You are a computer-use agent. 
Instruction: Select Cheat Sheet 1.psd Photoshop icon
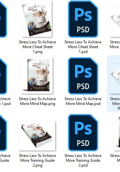coord(83,19)
